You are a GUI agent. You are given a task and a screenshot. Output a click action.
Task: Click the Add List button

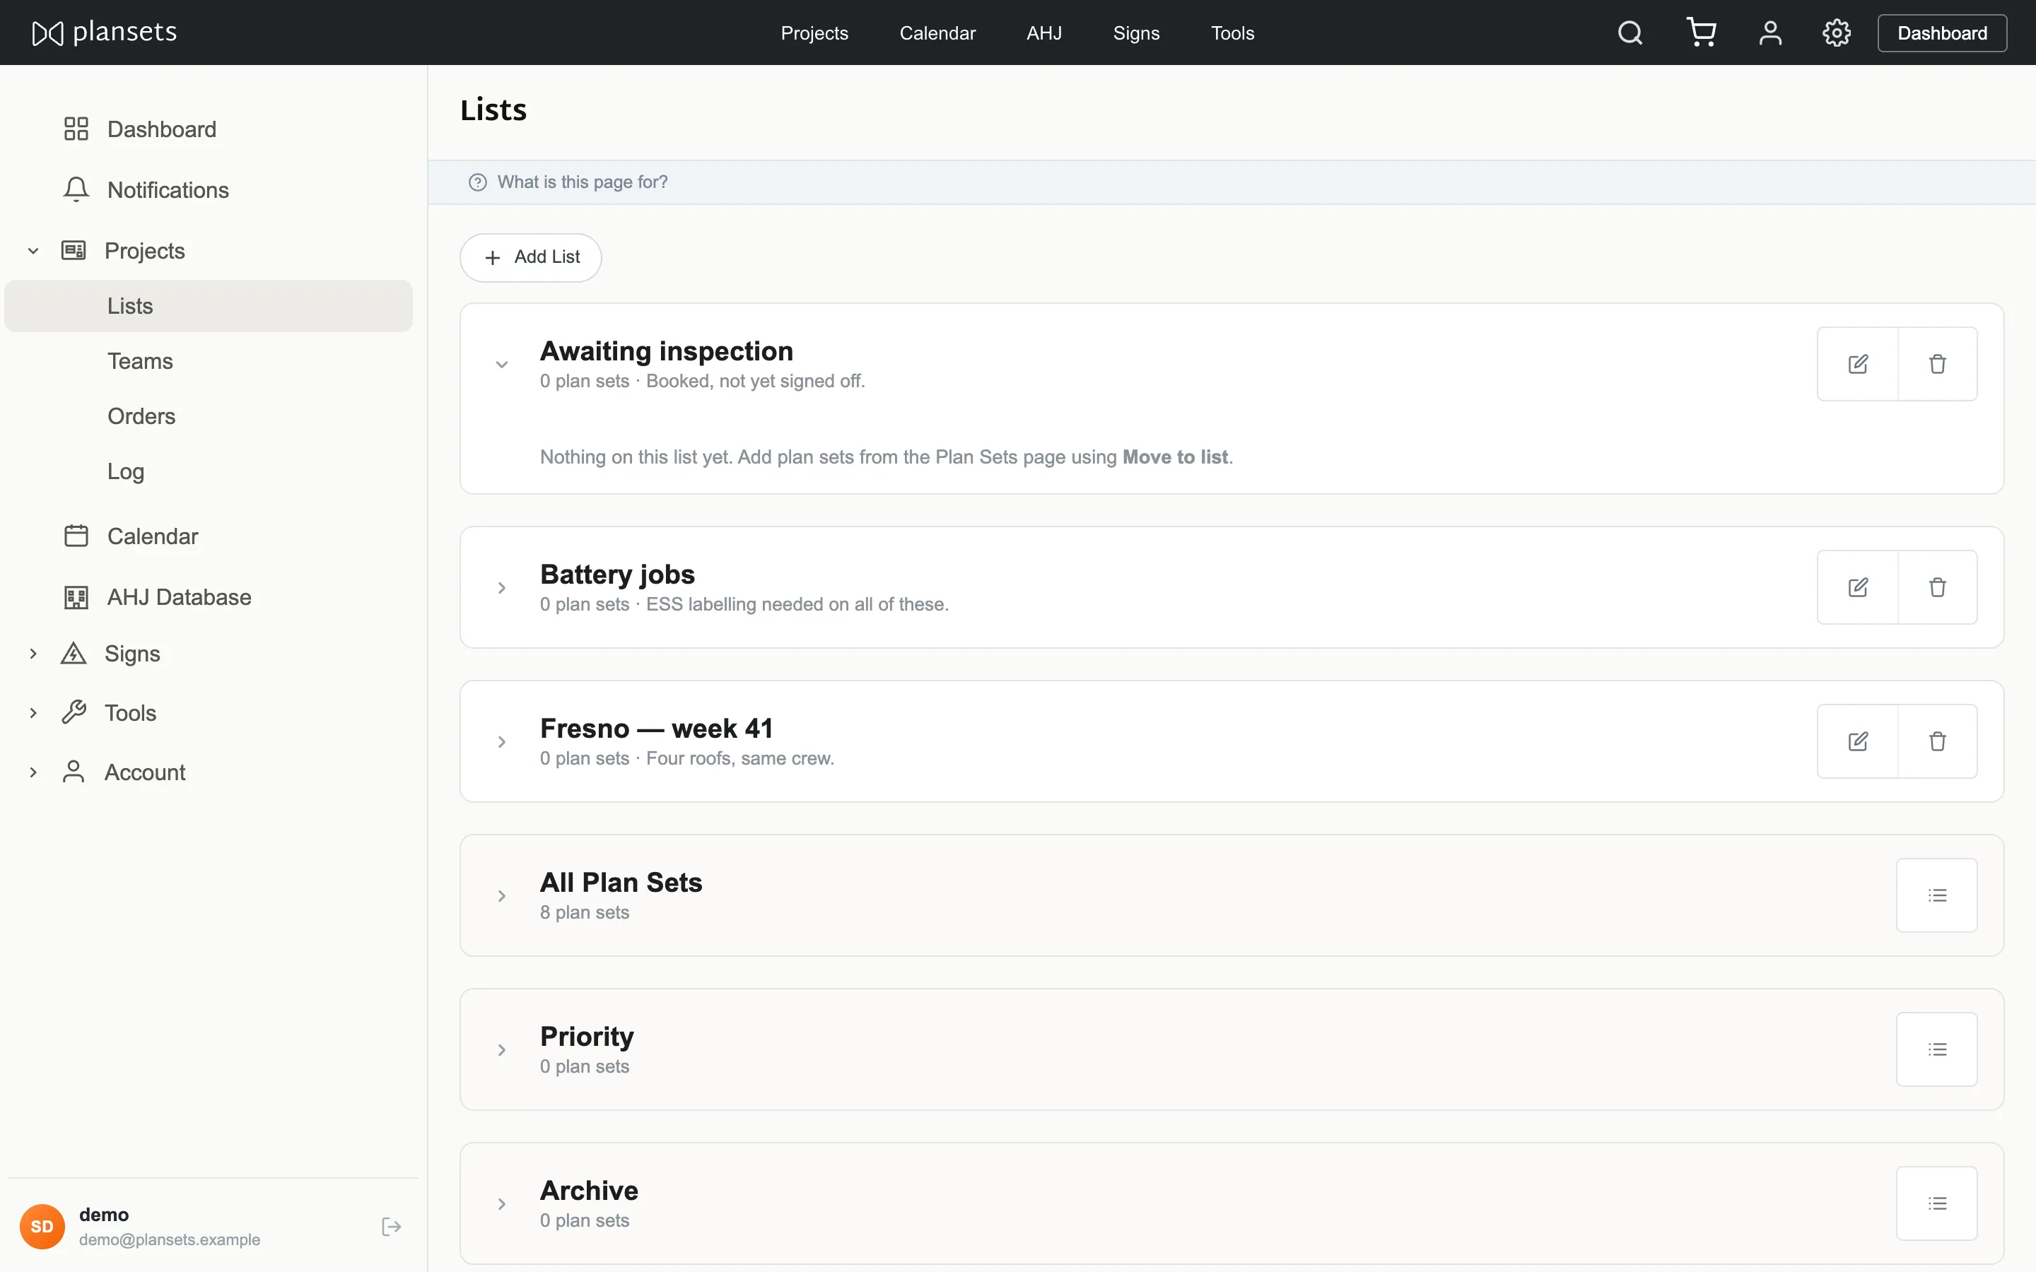(531, 257)
